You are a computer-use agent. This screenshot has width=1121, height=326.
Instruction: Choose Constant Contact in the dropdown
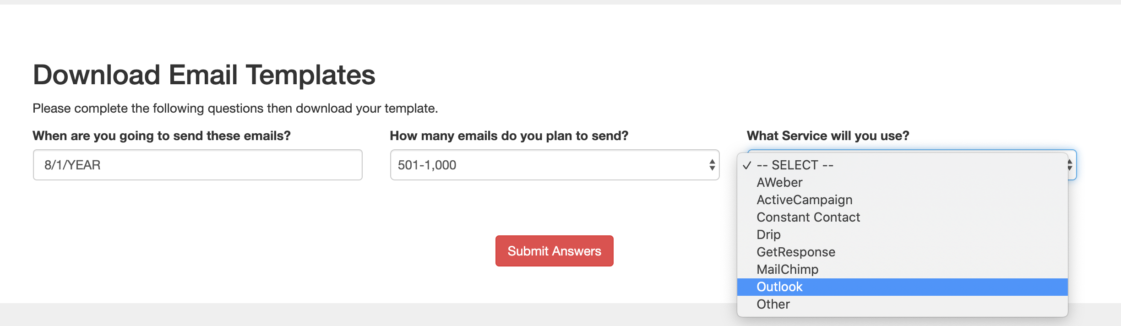(x=808, y=217)
